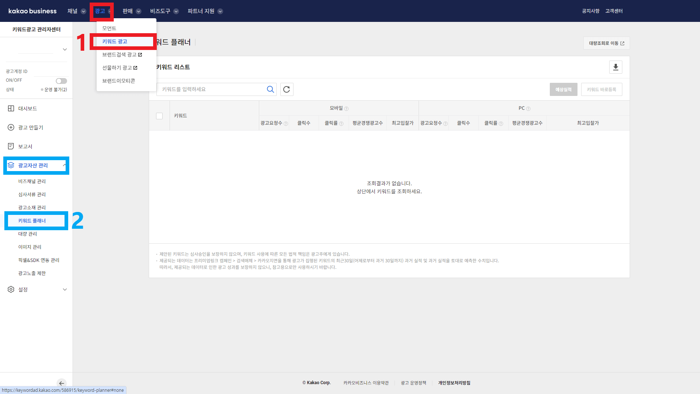Click the 대량조회로 이동 button
This screenshot has width=700, height=394.
click(x=606, y=43)
